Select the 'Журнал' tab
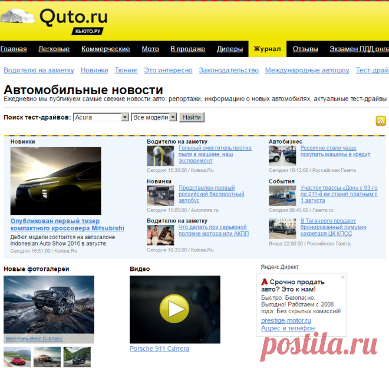This screenshot has width=389, height=368. [268, 49]
